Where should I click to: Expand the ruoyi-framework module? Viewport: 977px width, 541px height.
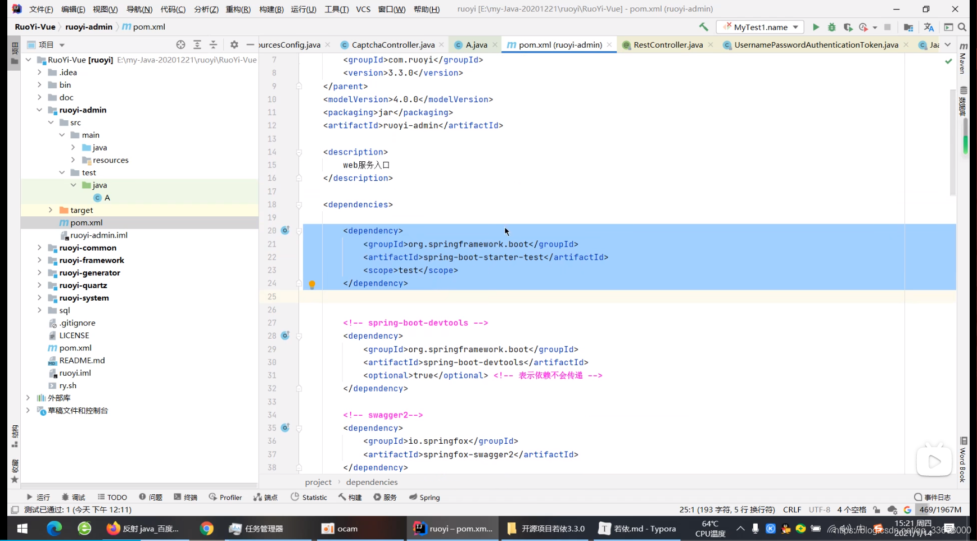[39, 260]
